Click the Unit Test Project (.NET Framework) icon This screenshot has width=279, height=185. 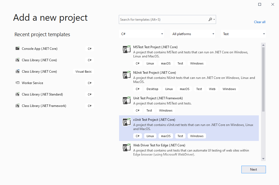pyautogui.click(x=126, y=100)
